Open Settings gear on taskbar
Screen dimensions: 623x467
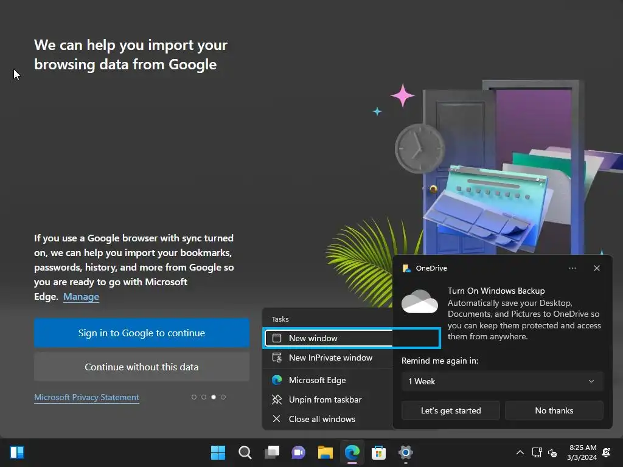[x=406, y=452]
